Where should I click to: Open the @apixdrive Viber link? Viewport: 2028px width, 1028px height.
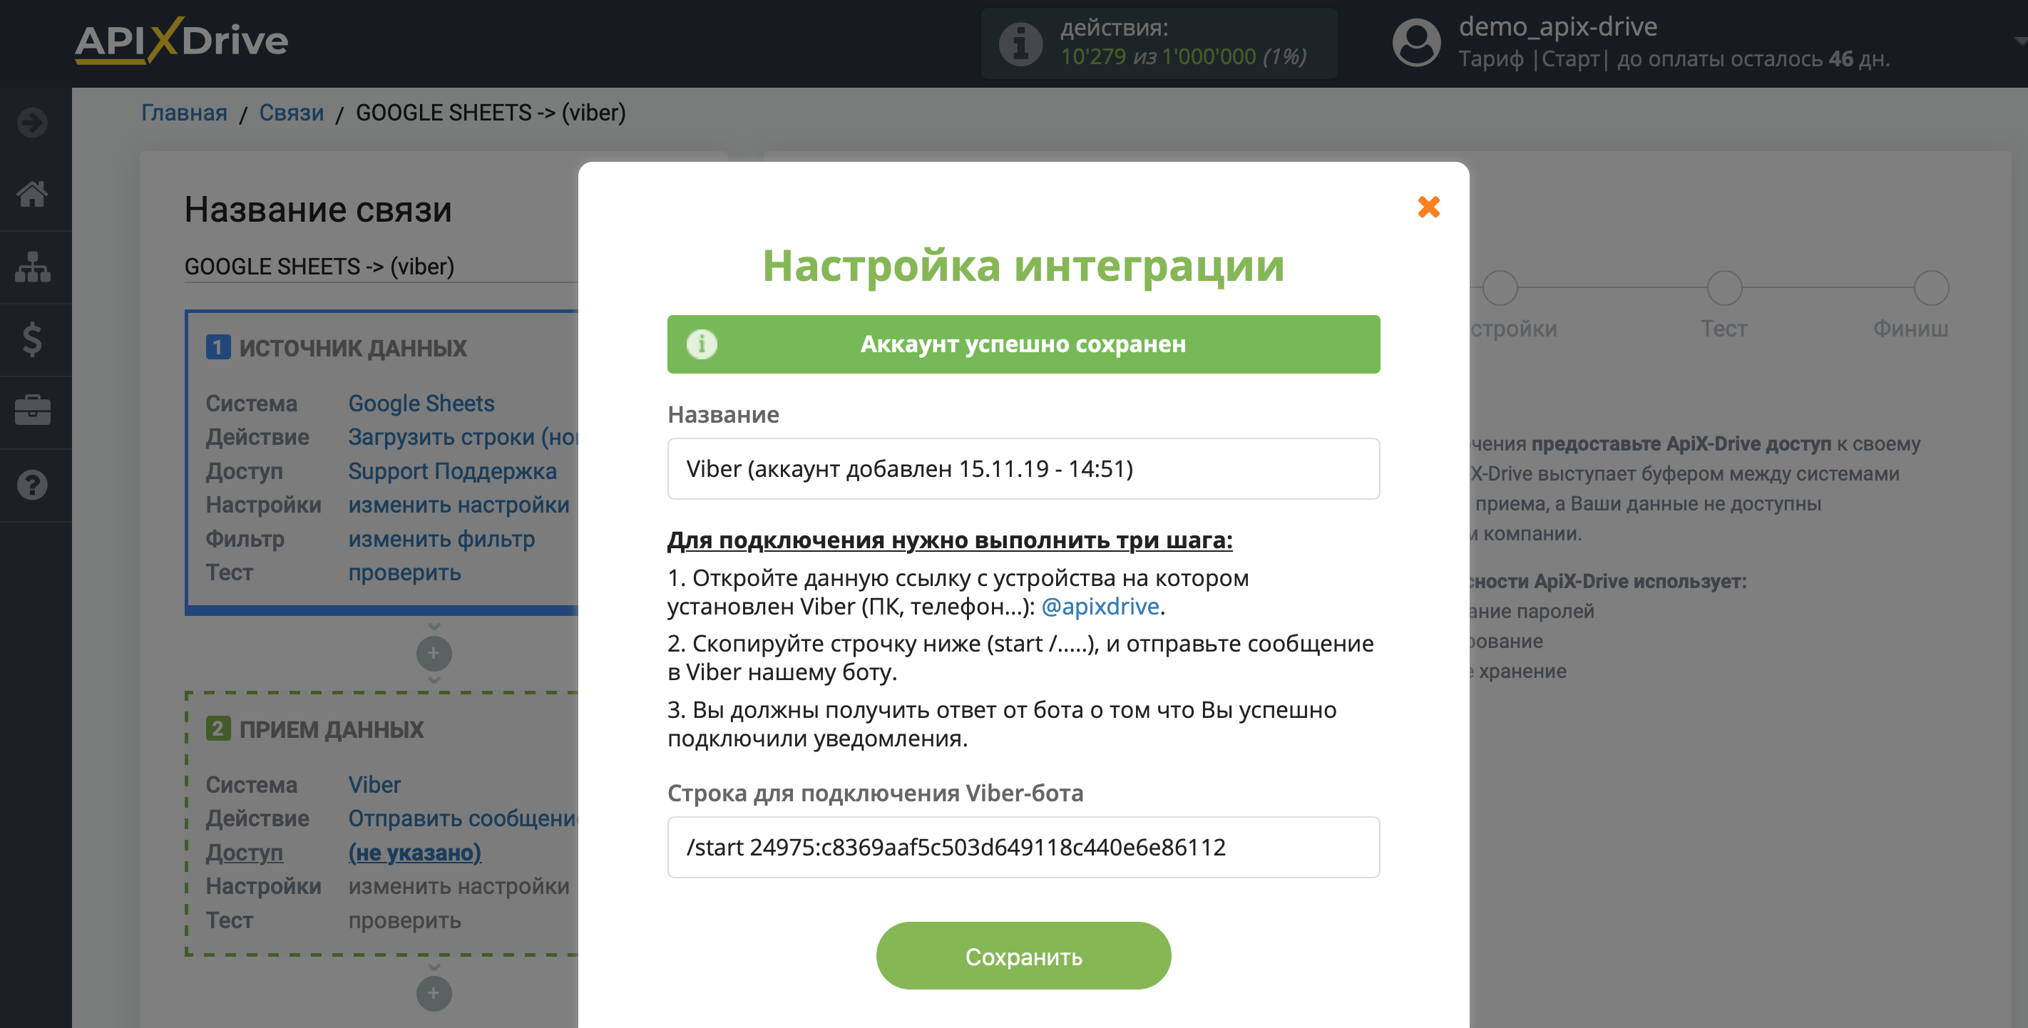(x=1100, y=606)
